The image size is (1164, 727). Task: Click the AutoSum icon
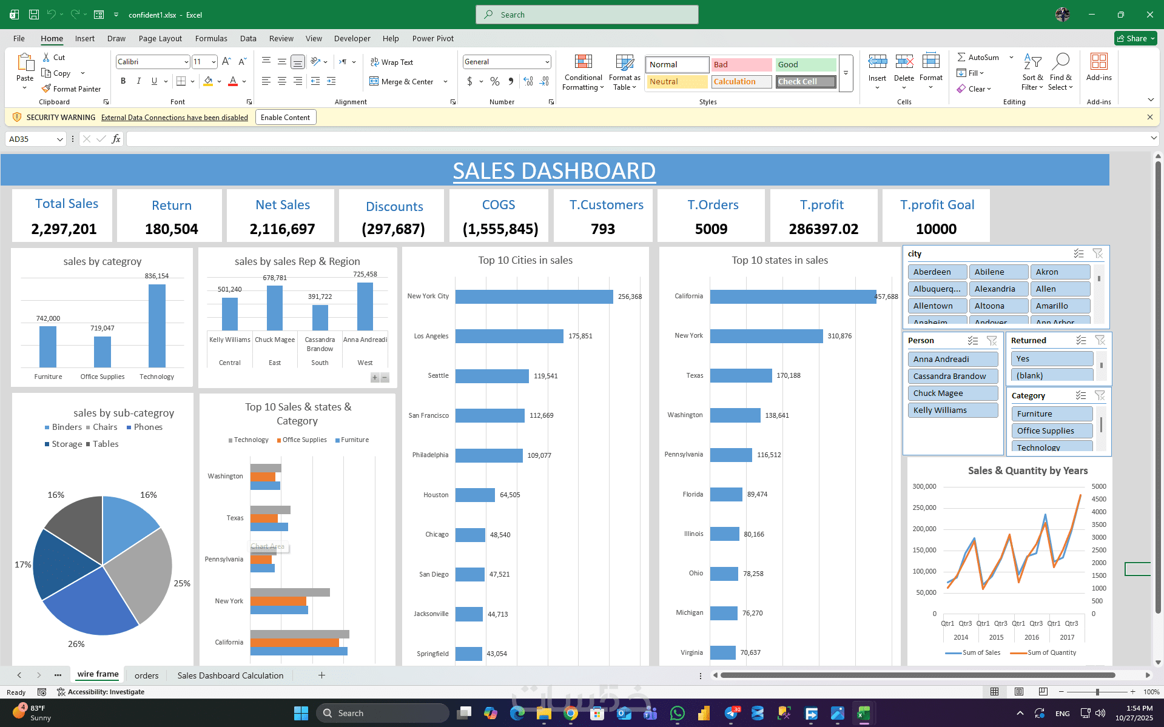tap(961, 57)
